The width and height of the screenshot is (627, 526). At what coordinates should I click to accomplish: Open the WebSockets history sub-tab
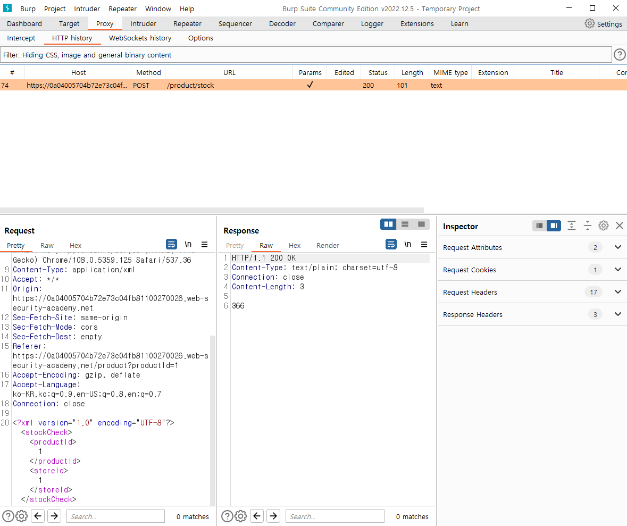pyautogui.click(x=140, y=38)
